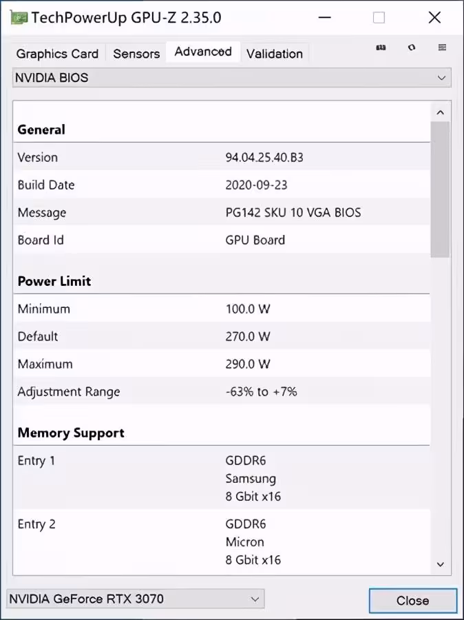Click the scrollbar up arrow

pos(441,112)
